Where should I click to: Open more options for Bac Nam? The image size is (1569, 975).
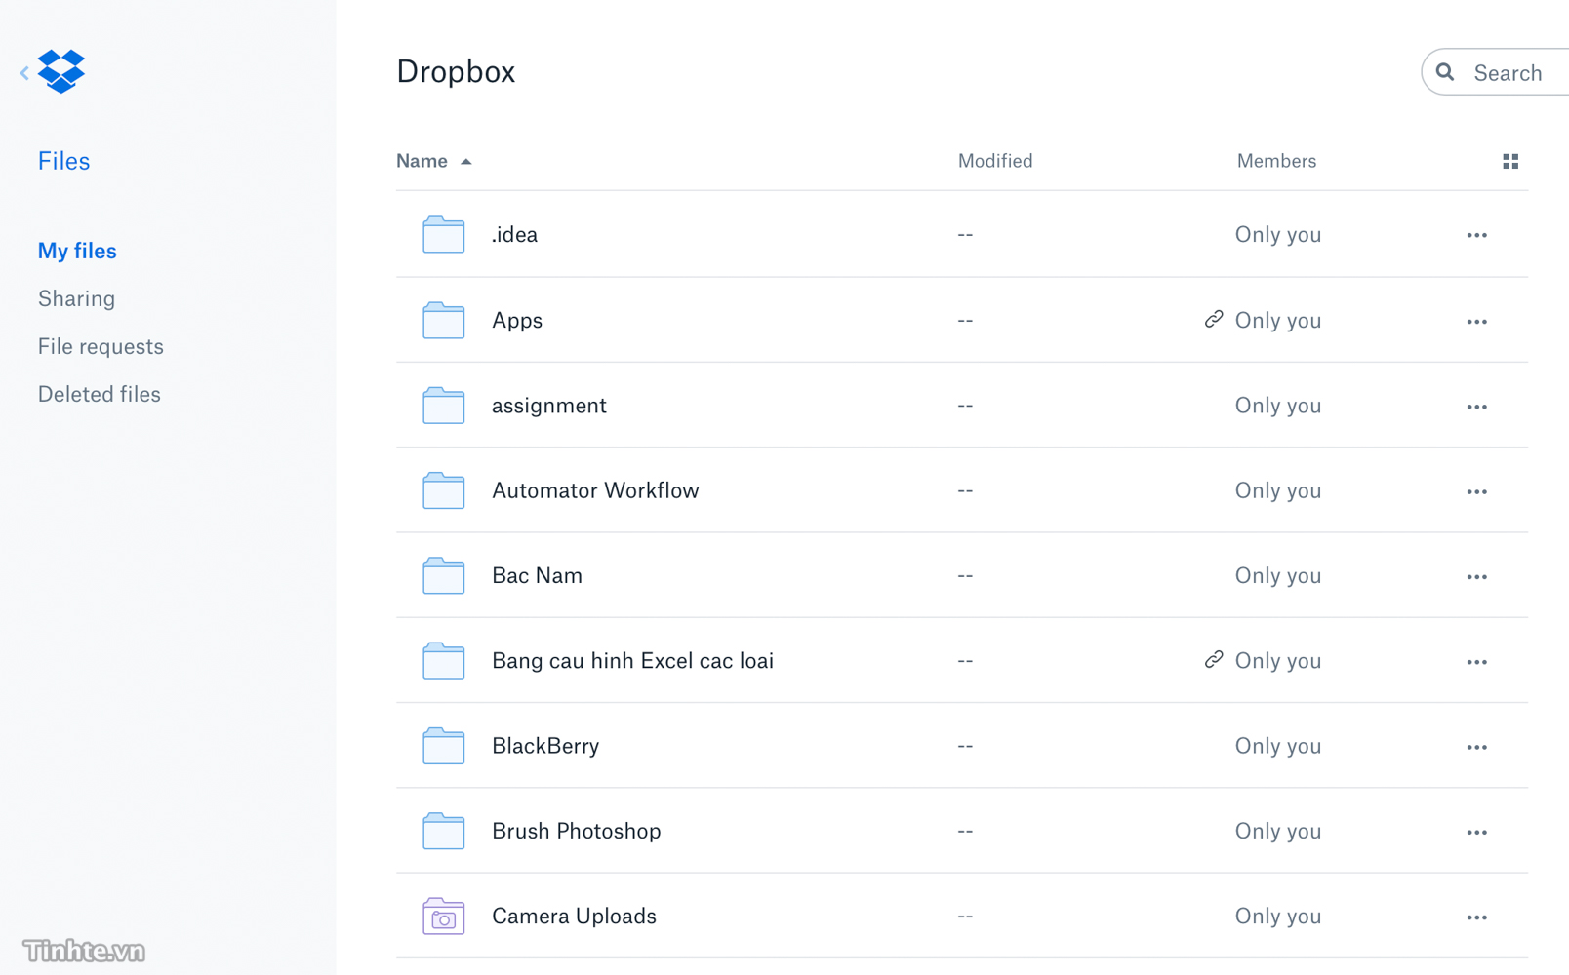pyautogui.click(x=1476, y=576)
